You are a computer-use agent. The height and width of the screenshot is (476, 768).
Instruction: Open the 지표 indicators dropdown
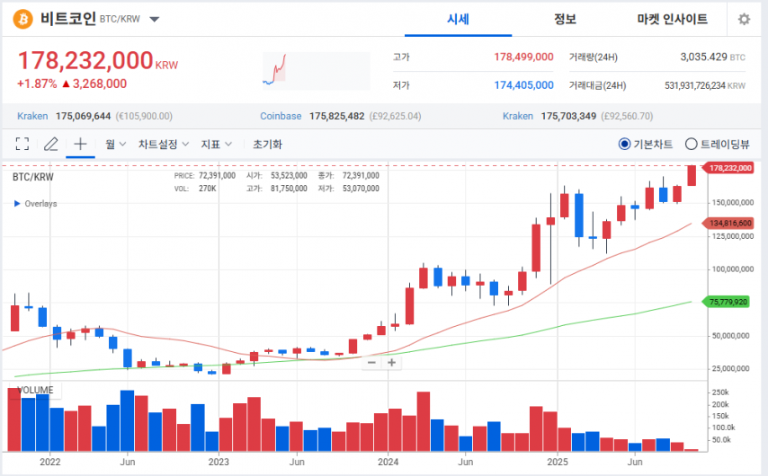point(216,144)
